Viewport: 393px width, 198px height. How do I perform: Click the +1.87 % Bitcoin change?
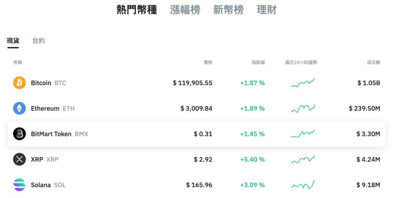[x=253, y=83]
